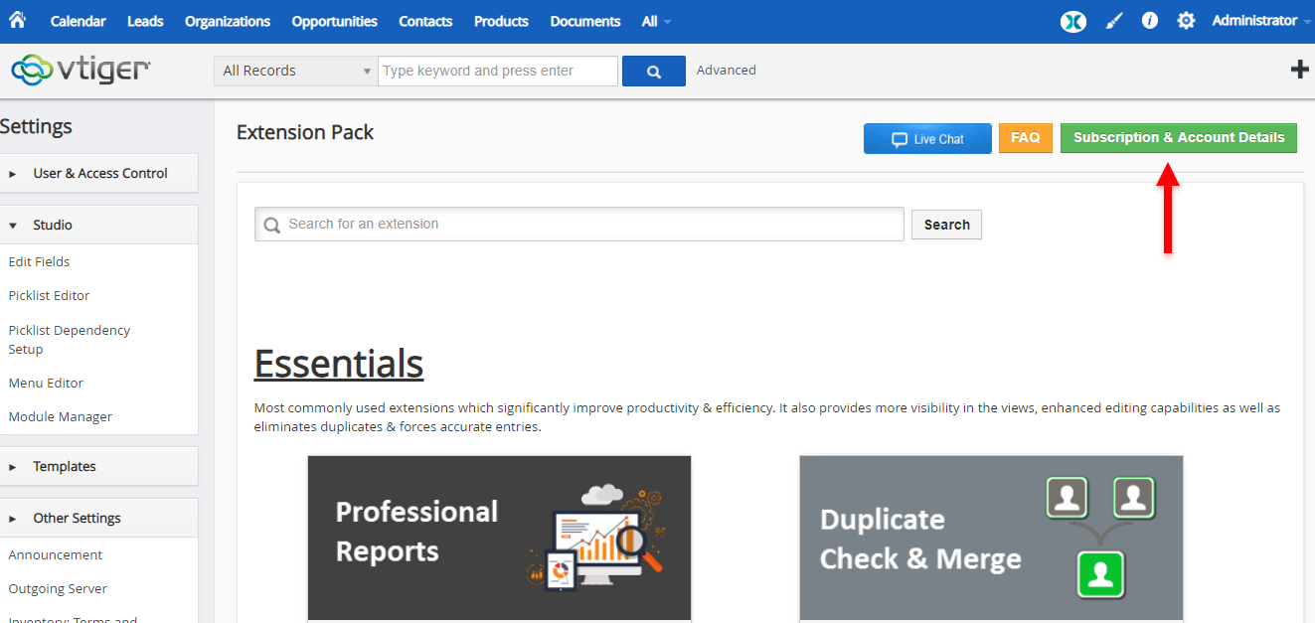Expand the Templates section
Screen dimensions: 1315x623
pos(99,466)
